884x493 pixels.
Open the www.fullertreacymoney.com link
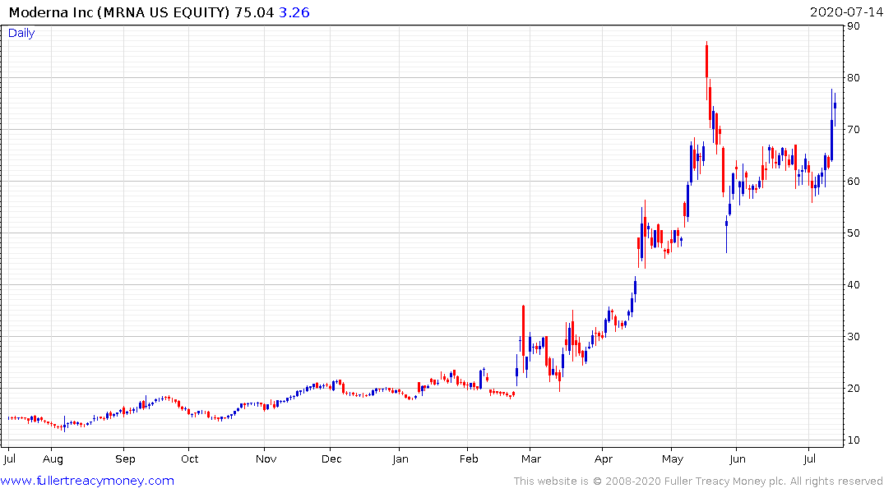click(87, 481)
